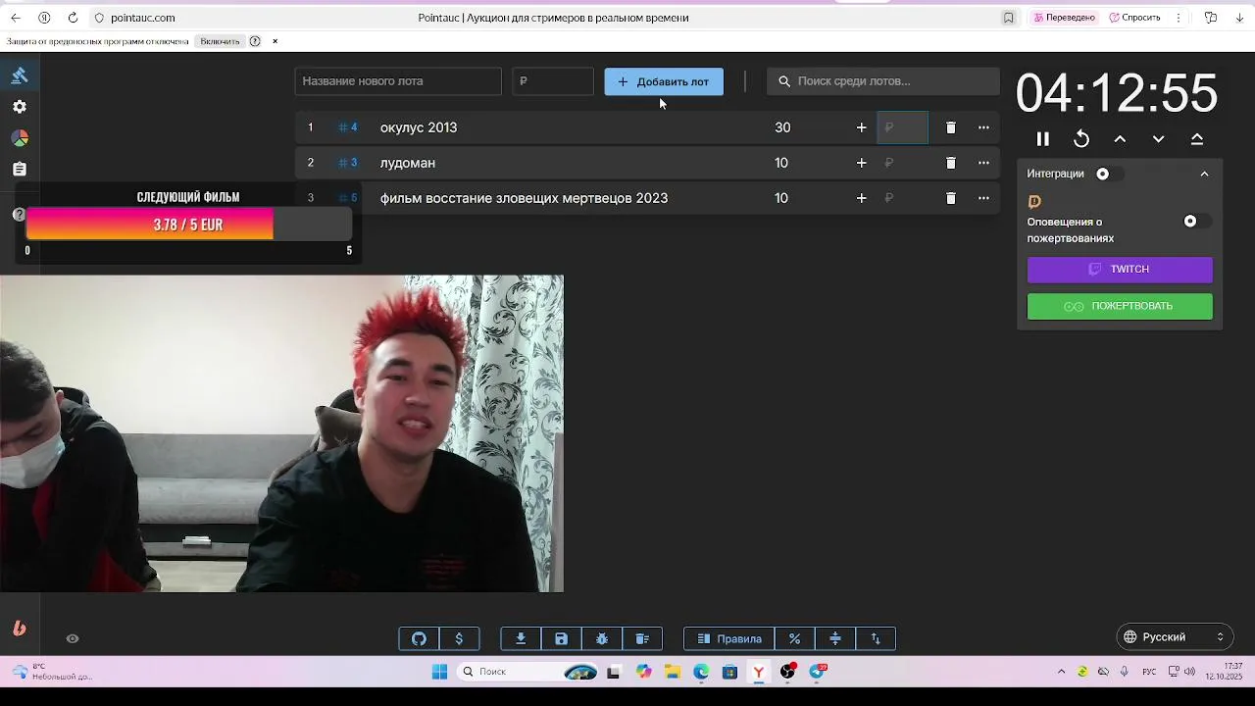Delete the окулус 2013 lot
The image size is (1255, 706).
950,127
